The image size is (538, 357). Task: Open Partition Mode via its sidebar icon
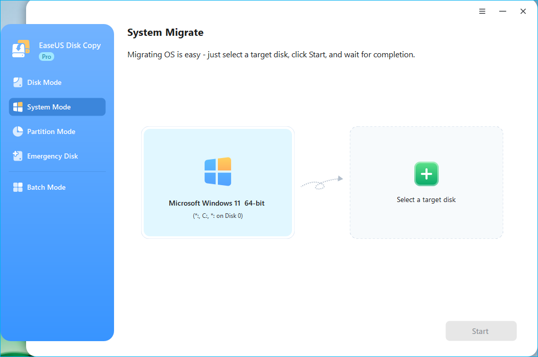17,131
